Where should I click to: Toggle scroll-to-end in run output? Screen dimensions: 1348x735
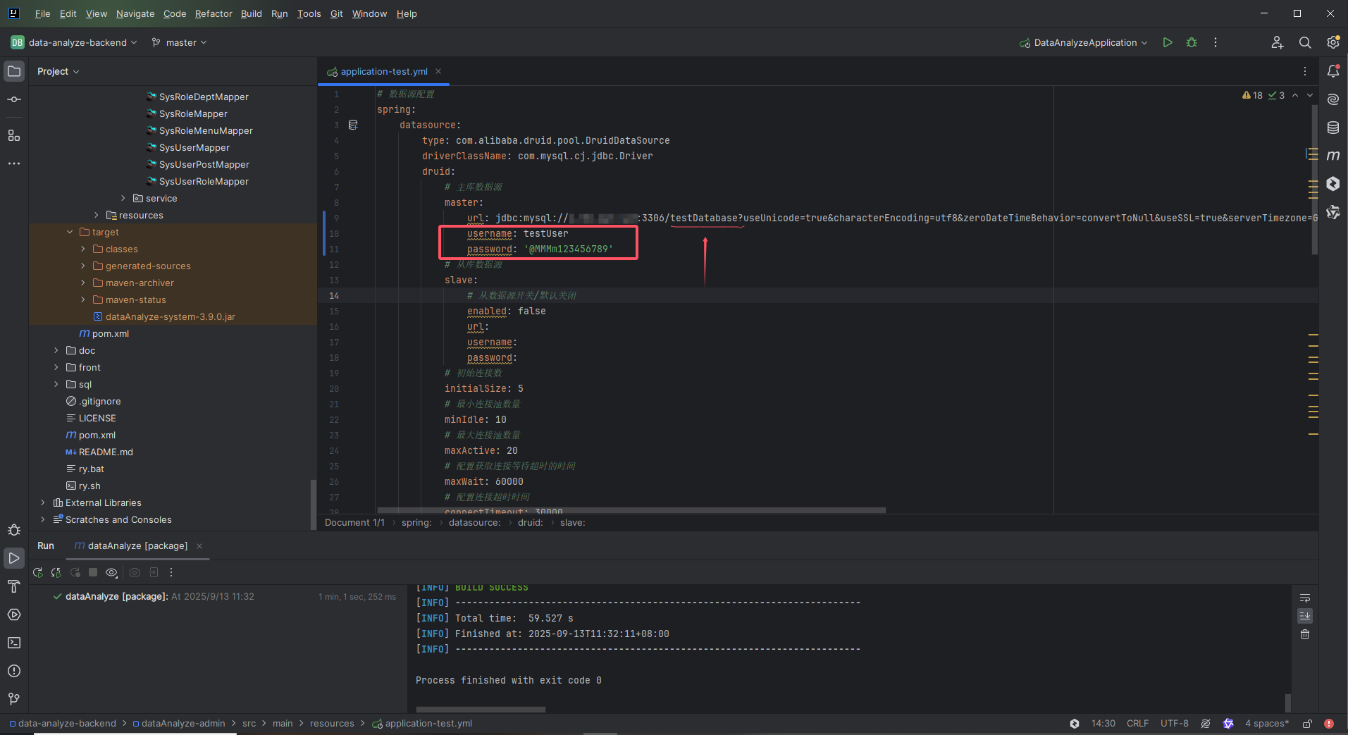click(x=1305, y=615)
